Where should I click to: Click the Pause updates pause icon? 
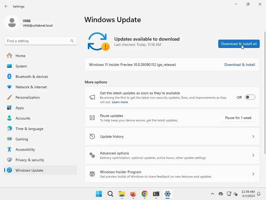pyautogui.click(x=92, y=118)
